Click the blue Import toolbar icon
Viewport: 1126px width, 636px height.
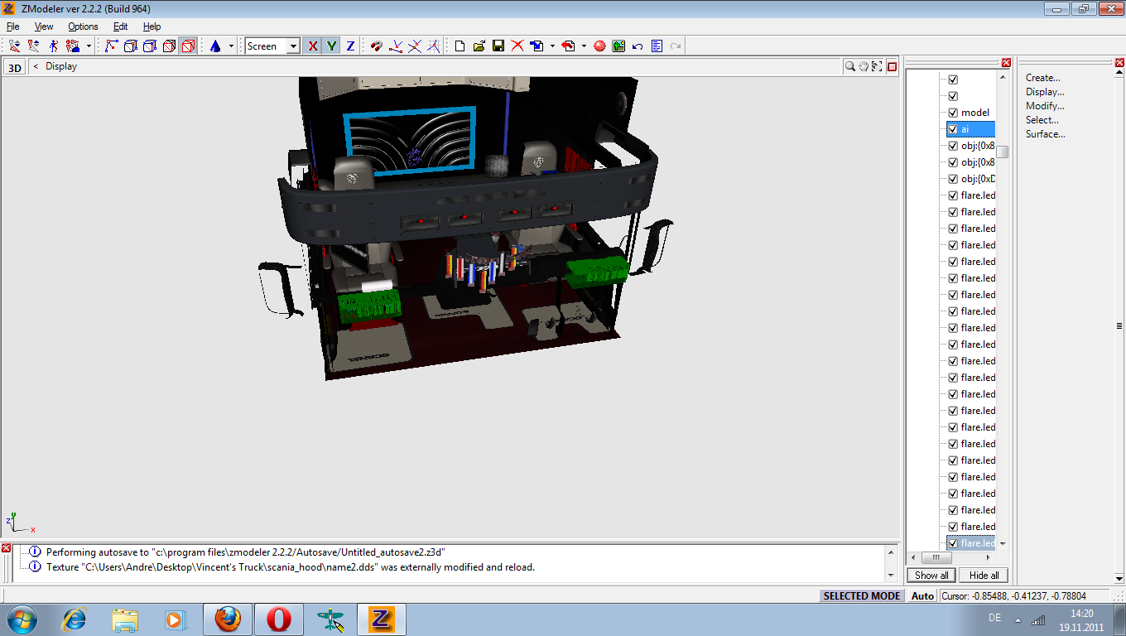tap(537, 46)
